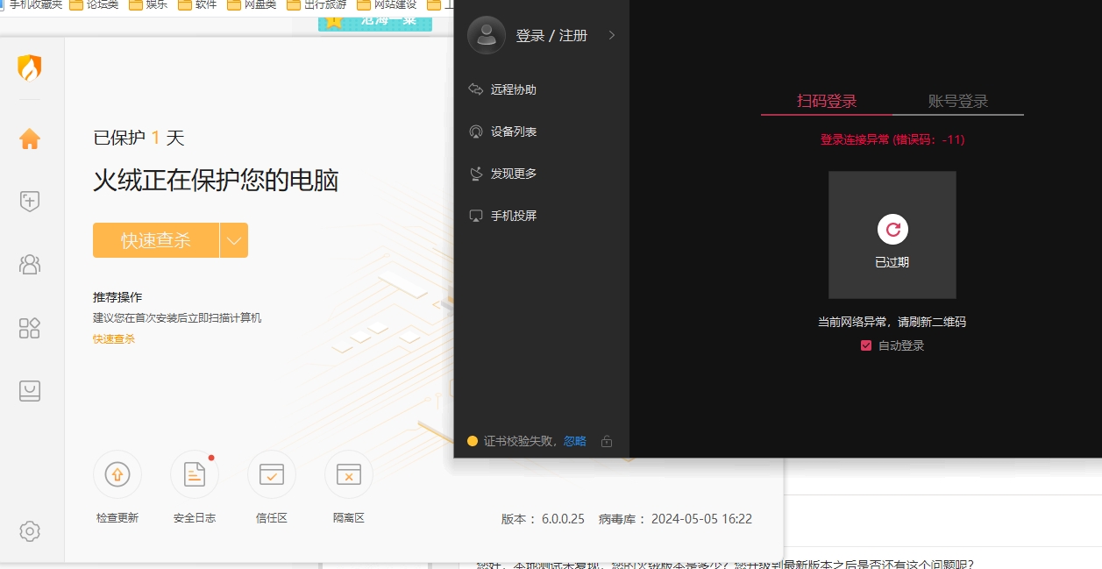Open the 隔离区 icon
1102x569 pixels.
348,473
